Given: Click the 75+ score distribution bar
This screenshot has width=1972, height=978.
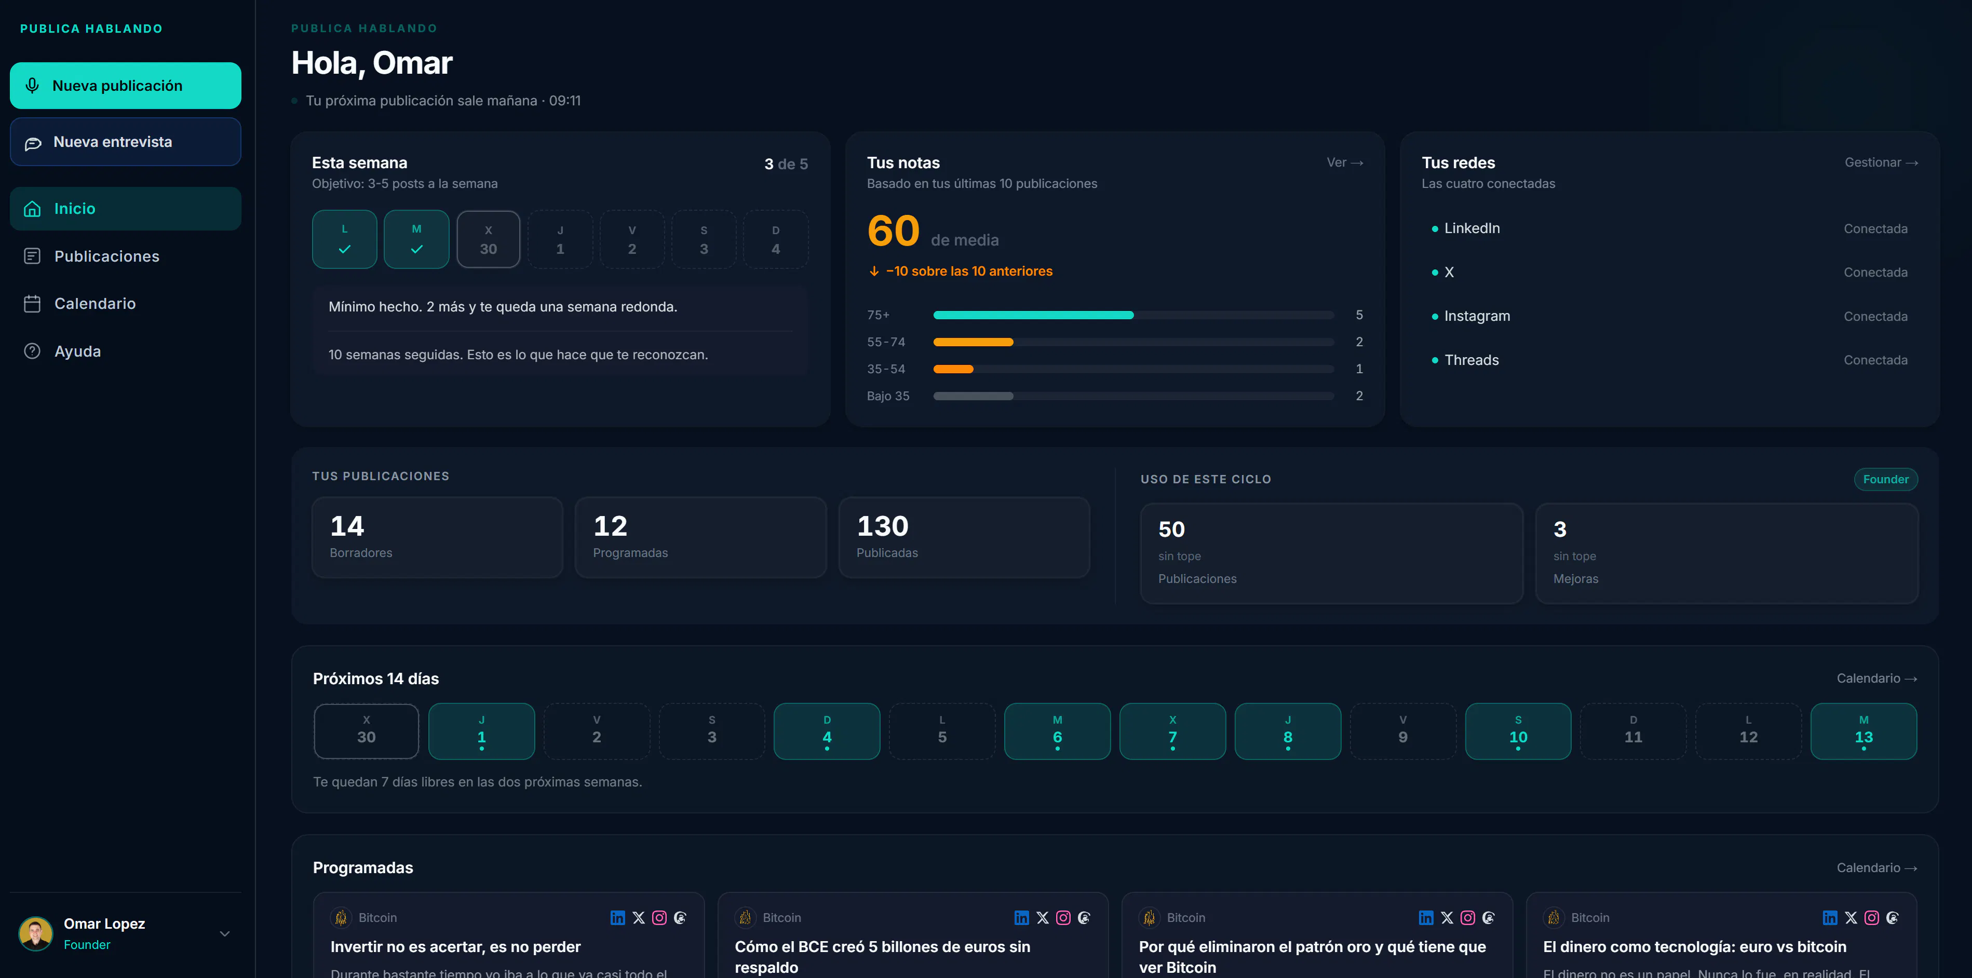Looking at the screenshot, I should coord(1134,315).
